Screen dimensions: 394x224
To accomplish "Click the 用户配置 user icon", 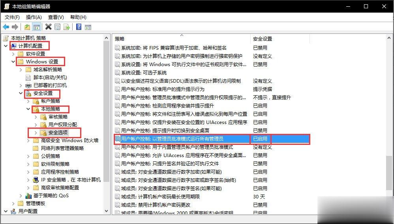I will pyautogui.click(x=13, y=211).
